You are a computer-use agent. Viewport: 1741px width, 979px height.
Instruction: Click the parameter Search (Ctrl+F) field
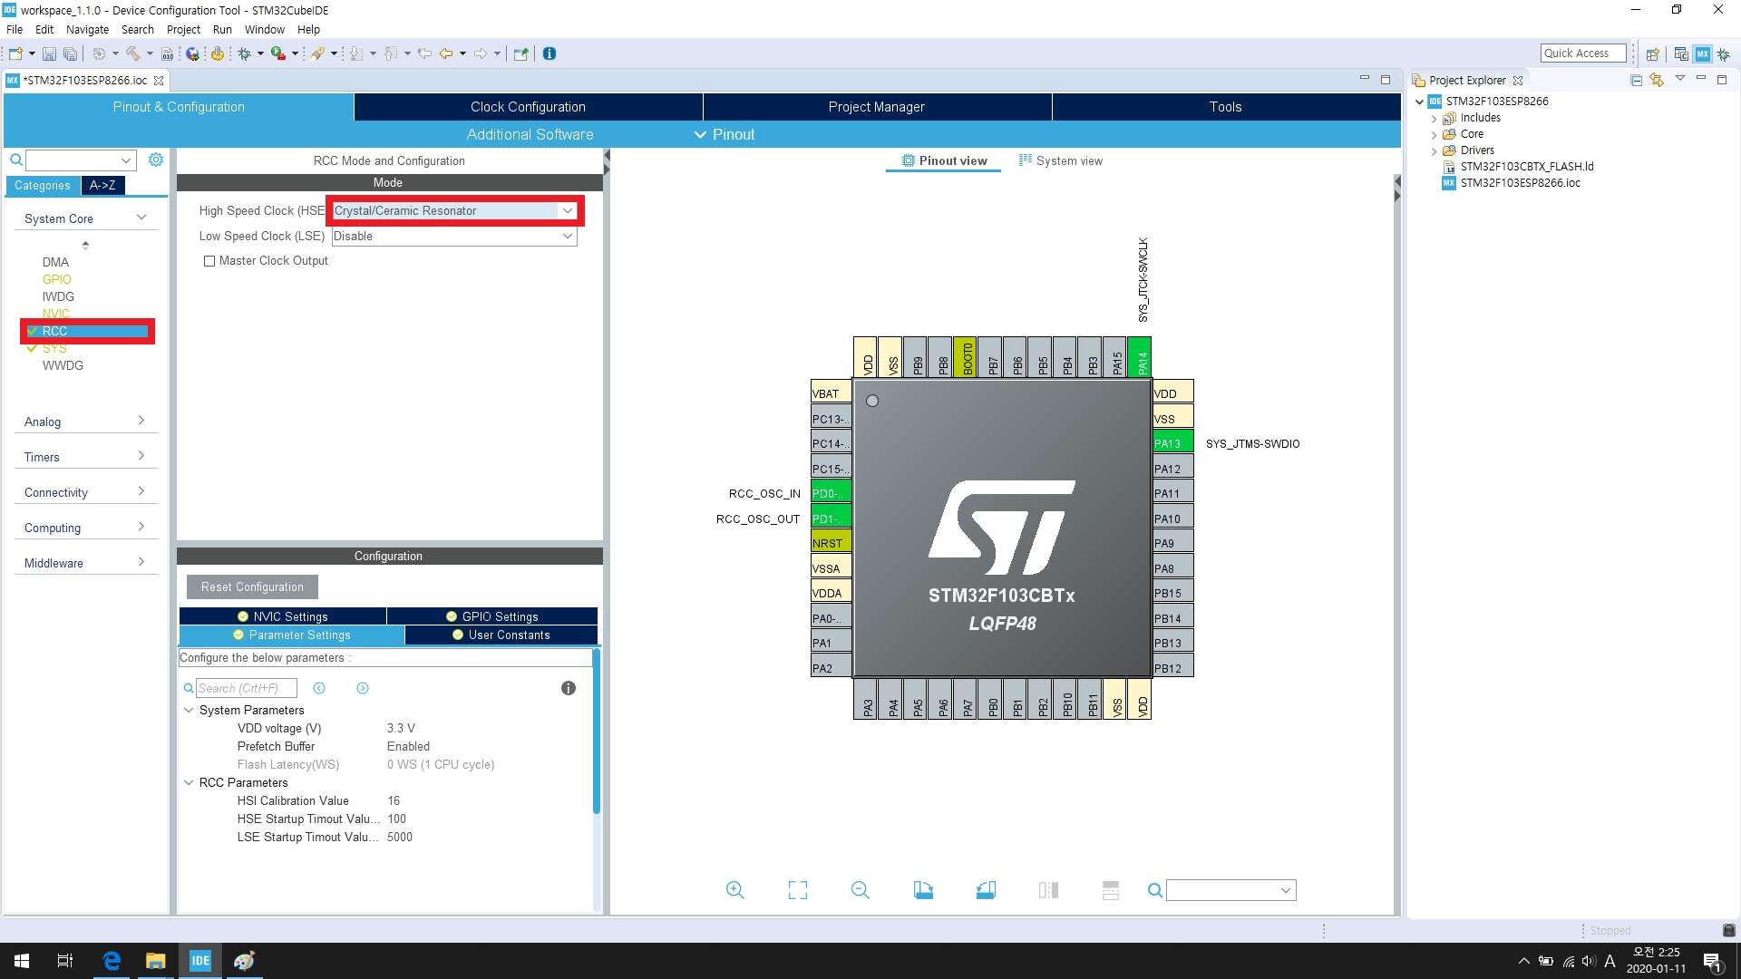click(x=246, y=688)
